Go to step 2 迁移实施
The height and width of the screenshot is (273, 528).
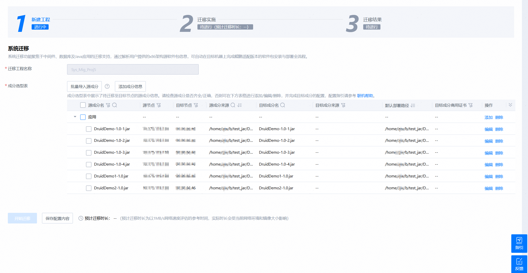(207, 20)
